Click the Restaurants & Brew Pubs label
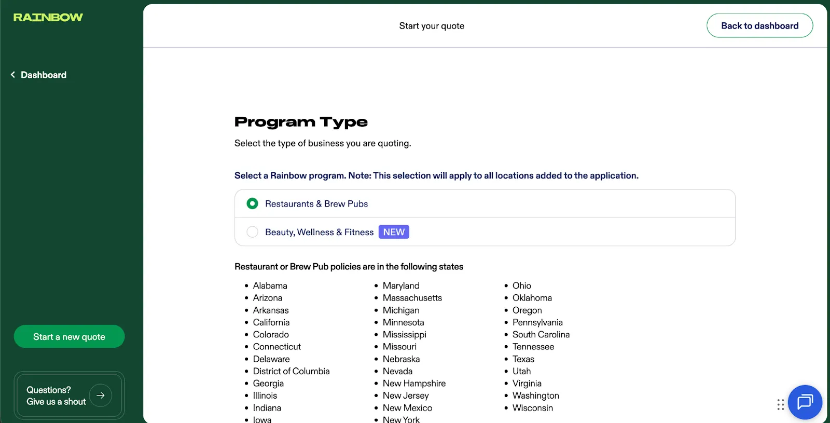 pyautogui.click(x=316, y=204)
